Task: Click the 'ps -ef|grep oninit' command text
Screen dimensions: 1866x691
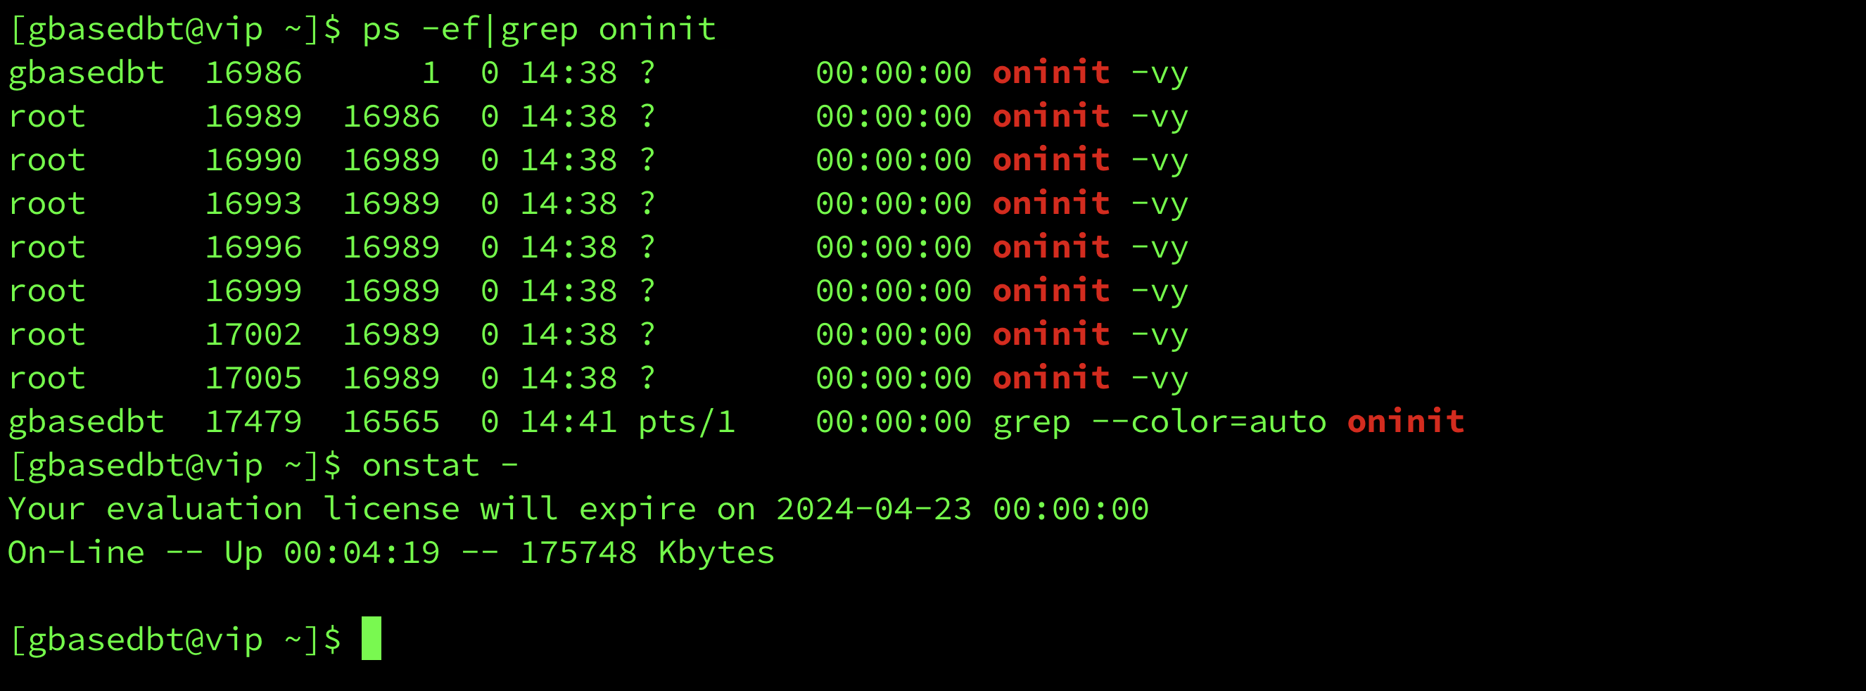Action: (539, 30)
